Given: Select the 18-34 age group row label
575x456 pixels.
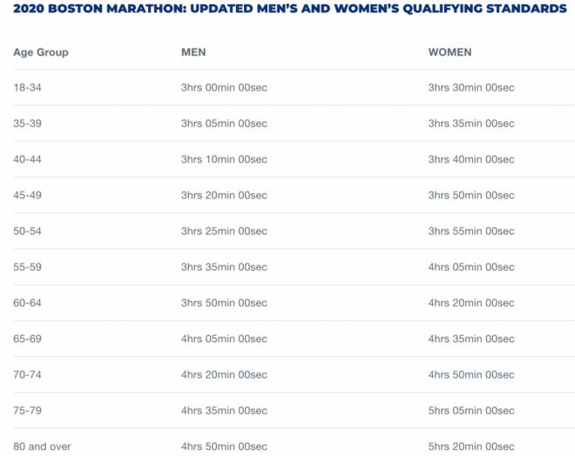Looking at the screenshot, I should pos(27,88).
